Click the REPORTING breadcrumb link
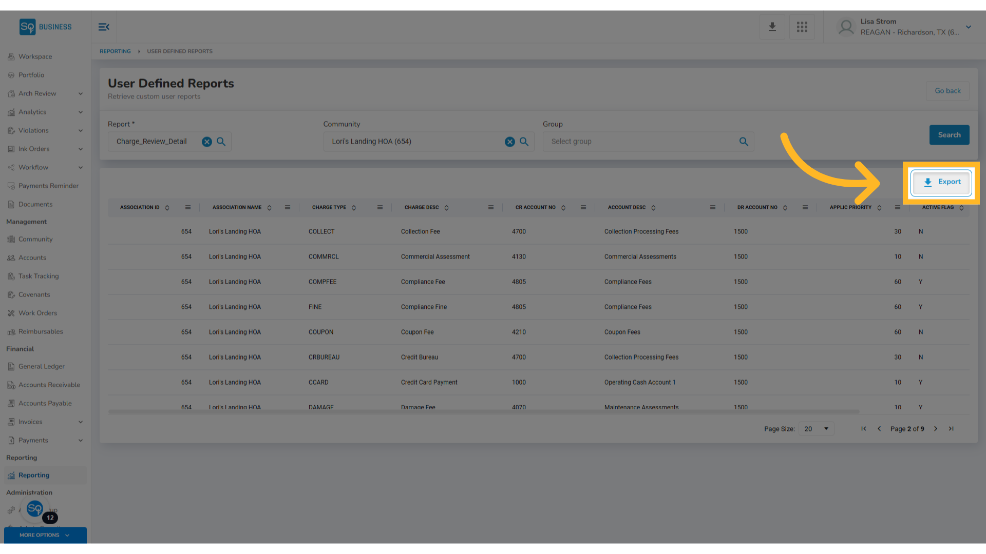 115,51
